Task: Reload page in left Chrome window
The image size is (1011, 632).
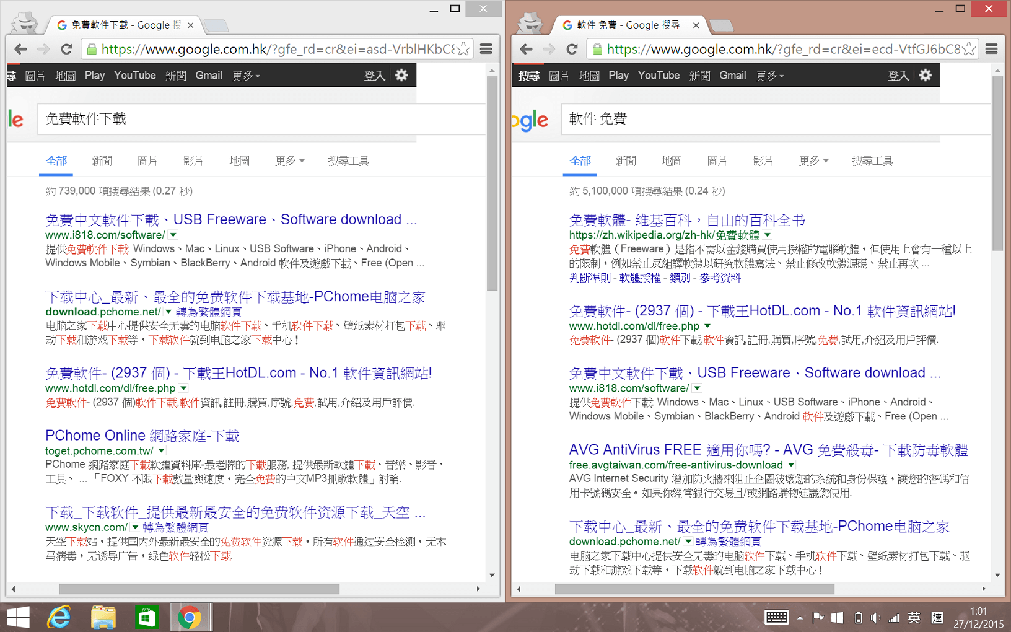Action: (x=66, y=49)
